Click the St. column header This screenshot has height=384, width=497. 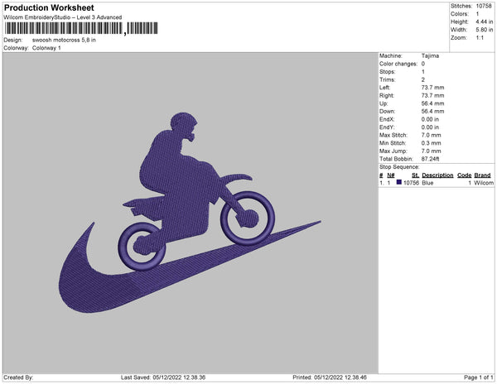pyautogui.click(x=415, y=175)
